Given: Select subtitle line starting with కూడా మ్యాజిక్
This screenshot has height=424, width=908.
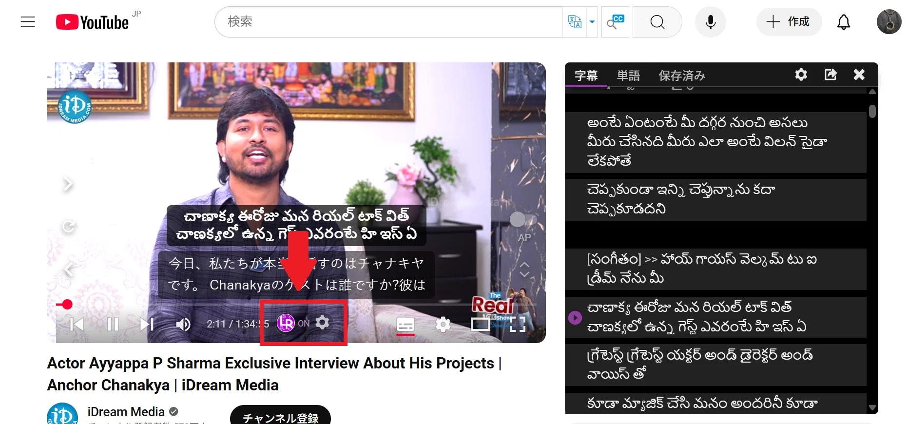Looking at the screenshot, I should tap(715, 403).
